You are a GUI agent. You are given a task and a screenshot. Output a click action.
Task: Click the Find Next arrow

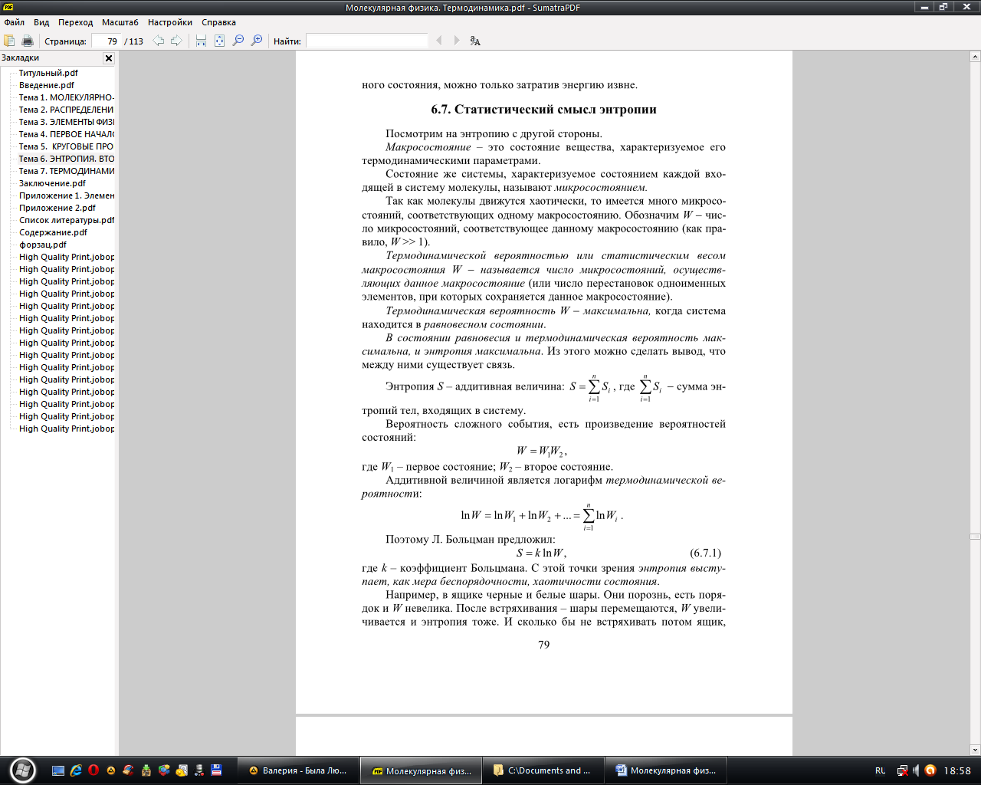457,41
